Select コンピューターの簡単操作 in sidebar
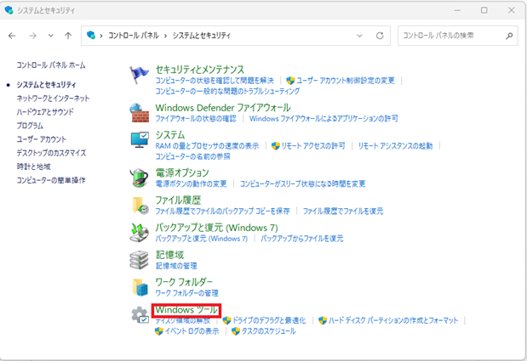This screenshot has width=527, height=361. click(x=51, y=180)
